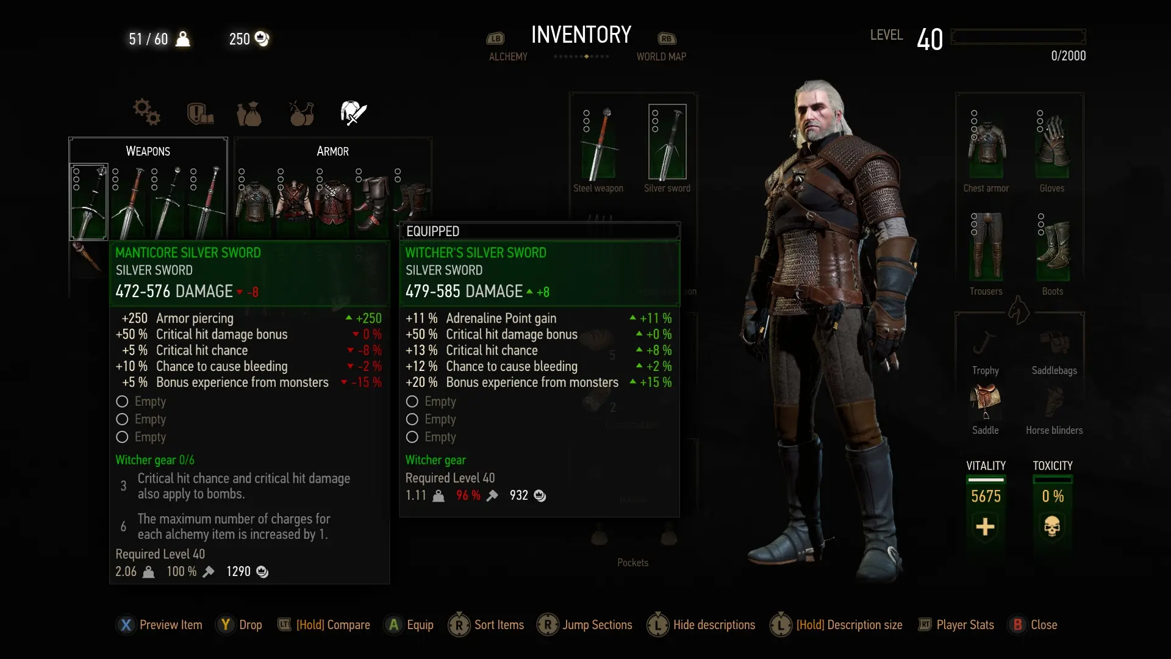Select the equipped Saddle slot icon
Viewport: 1171px width, 659px height.
click(986, 402)
